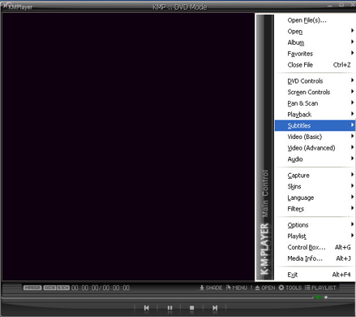
Task: Open the Favorites submenu
Action: pyautogui.click(x=315, y=54)
